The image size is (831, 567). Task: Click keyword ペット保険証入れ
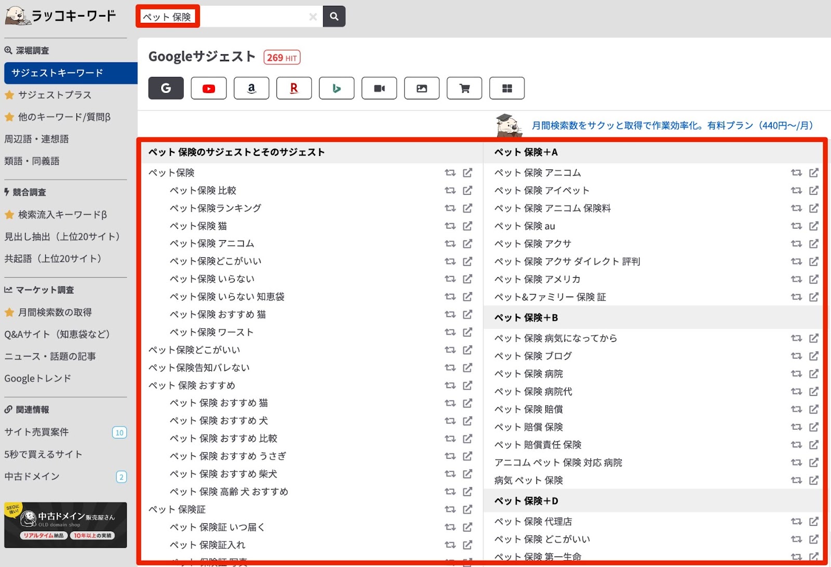(207, 545)
